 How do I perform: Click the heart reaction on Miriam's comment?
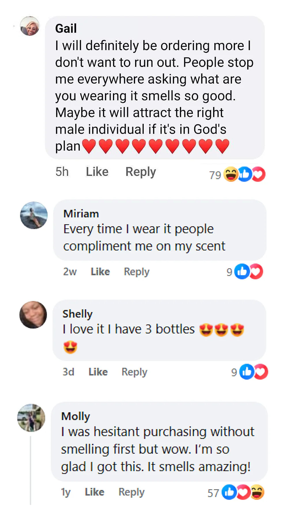pyautogui.click(x=256, y=272)
